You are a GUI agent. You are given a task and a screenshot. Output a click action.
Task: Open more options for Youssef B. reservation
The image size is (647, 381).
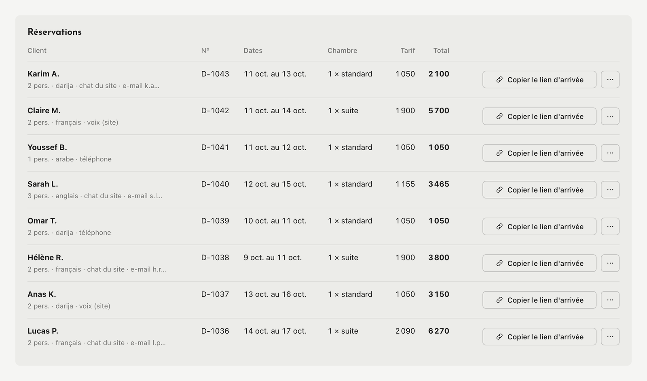click(610, 153)
